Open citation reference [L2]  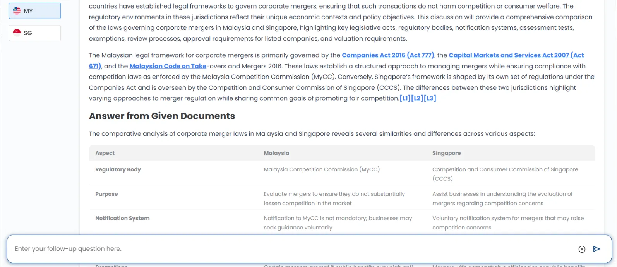point(417,98)
